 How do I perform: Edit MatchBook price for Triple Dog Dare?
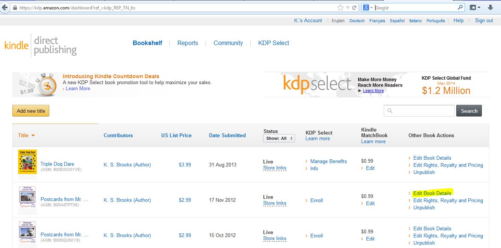tap(370, 168)
